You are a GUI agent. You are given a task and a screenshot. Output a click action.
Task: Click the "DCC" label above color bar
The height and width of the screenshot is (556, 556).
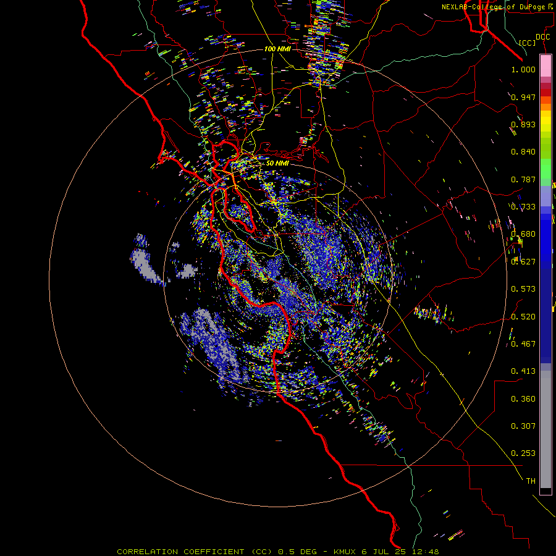(542, 37)
